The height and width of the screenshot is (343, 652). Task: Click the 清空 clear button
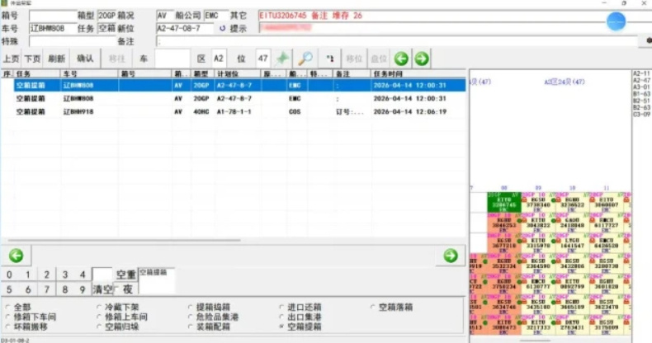102,289
